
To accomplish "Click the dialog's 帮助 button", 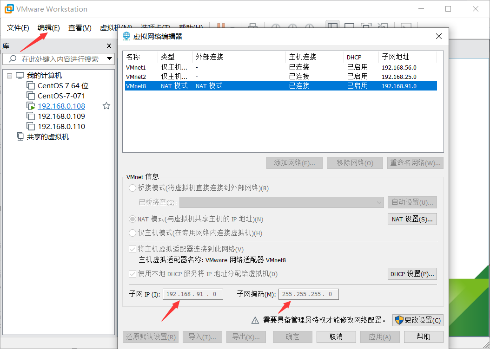I will coord(424,337).
